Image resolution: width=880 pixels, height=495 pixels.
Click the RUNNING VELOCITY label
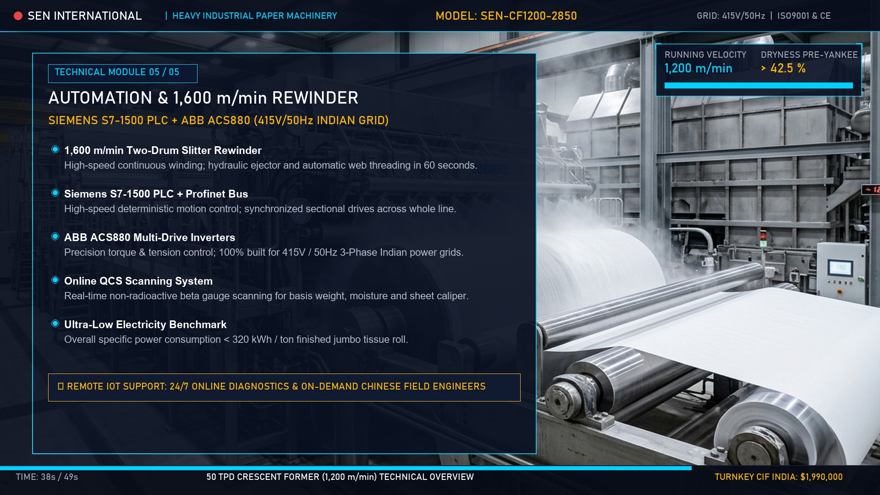[x=705, y=55]
